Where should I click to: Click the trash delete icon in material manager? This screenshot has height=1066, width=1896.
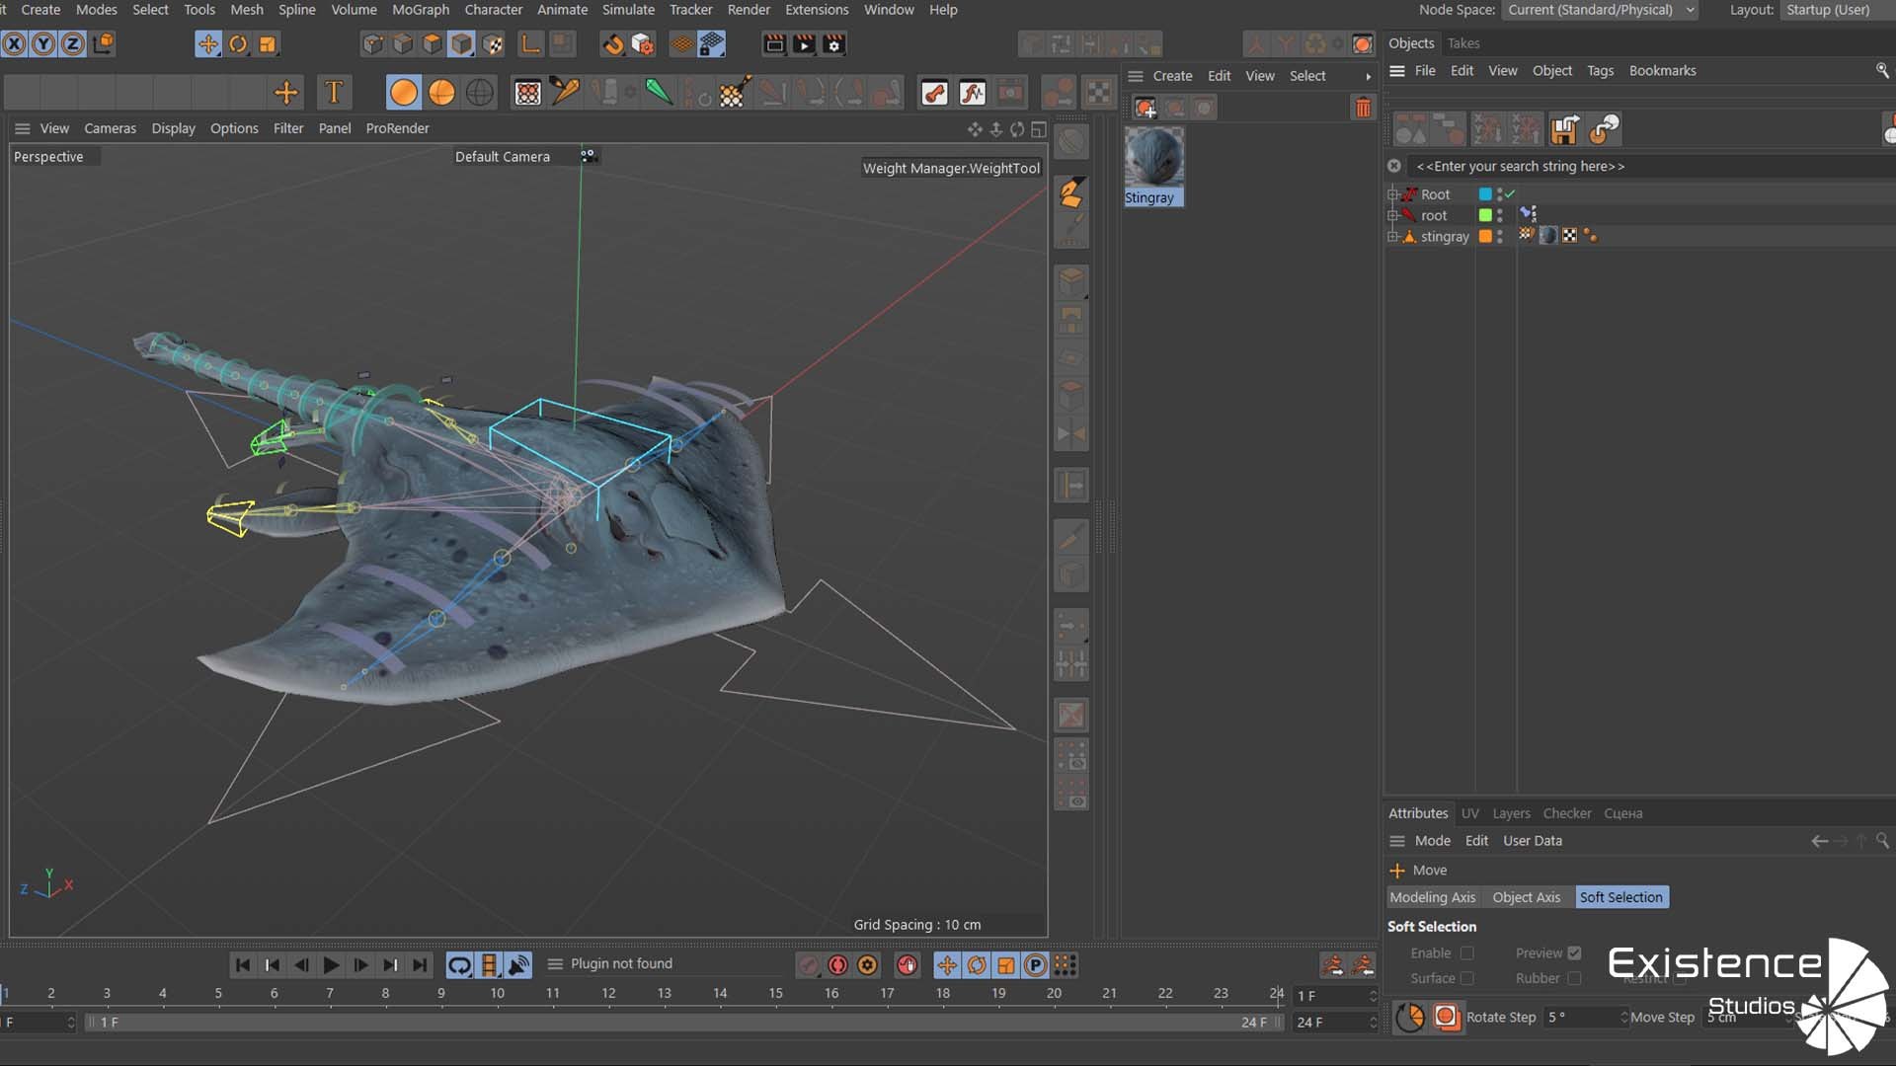pos(1363,108)
